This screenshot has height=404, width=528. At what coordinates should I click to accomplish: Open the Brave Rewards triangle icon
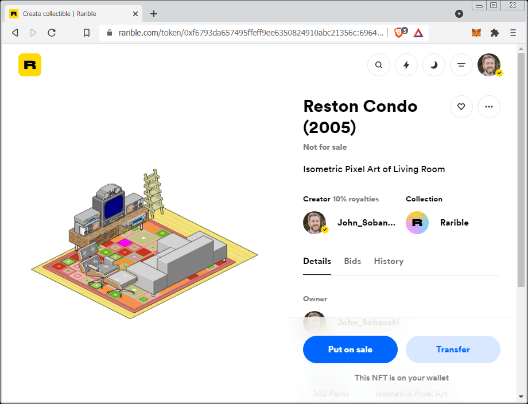pos(418,33)
